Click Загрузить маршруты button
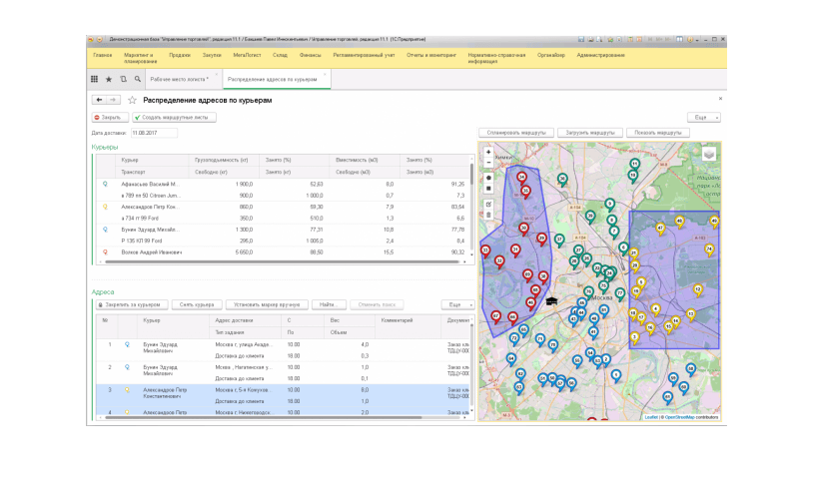Image resolution: width=813 pixels, height=495 pixels. point(590,133)
